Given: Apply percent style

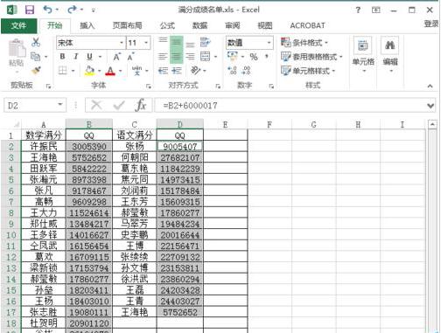Looking at the screenshot, I should coord(254,57).
